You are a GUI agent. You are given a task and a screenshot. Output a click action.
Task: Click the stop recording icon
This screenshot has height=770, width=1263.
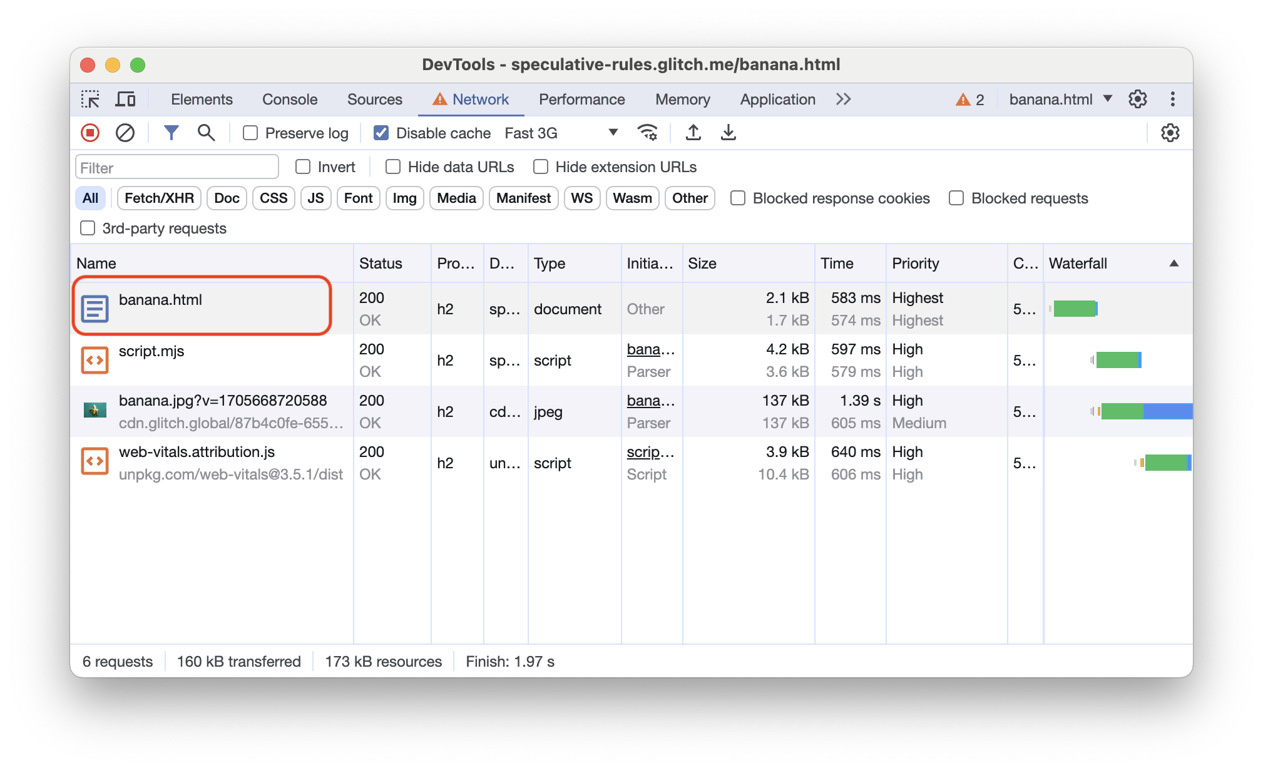[x=90, y=133]
